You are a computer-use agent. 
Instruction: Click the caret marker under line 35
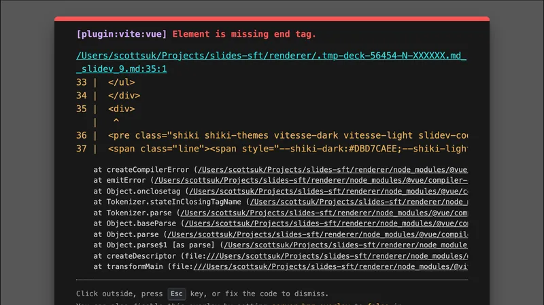116,122
